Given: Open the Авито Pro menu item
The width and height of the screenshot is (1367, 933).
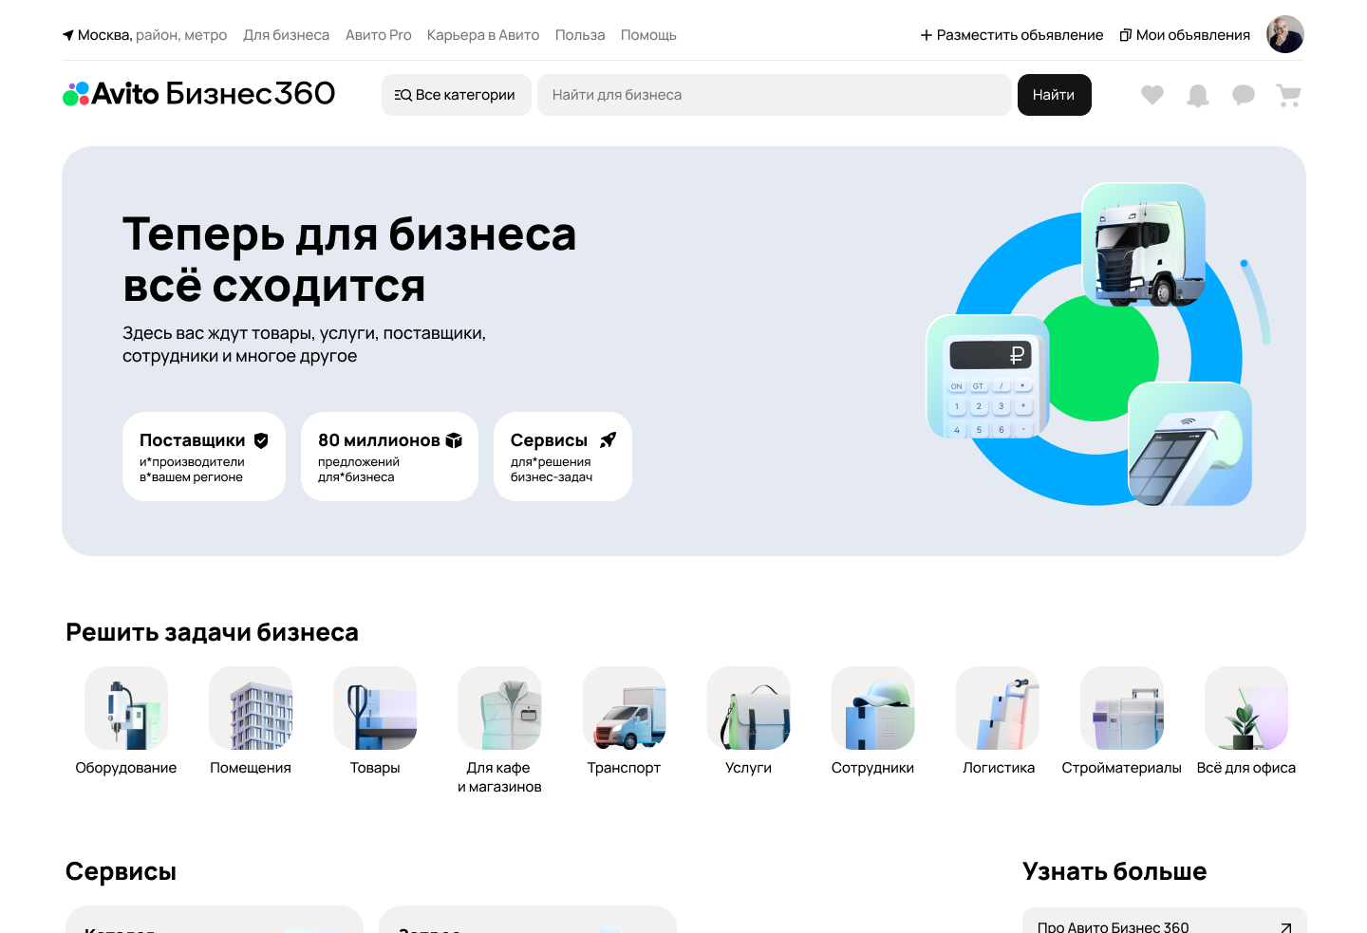Looking at the screenshot, I should click(x=379, y=34).
